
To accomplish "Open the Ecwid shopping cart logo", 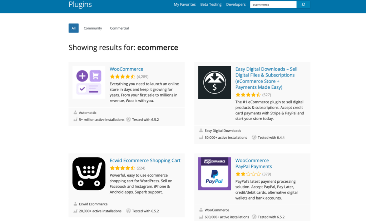I will click(89, 174).
